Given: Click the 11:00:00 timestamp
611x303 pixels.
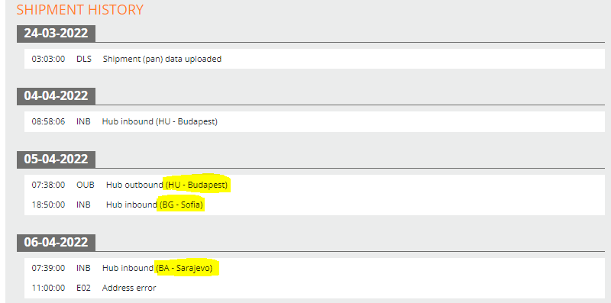Looking at the screenshot, I should (48, 288).
